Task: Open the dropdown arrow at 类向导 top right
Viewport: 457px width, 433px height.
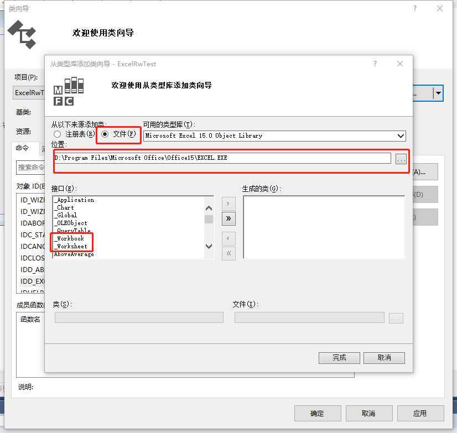Action: 438,93
